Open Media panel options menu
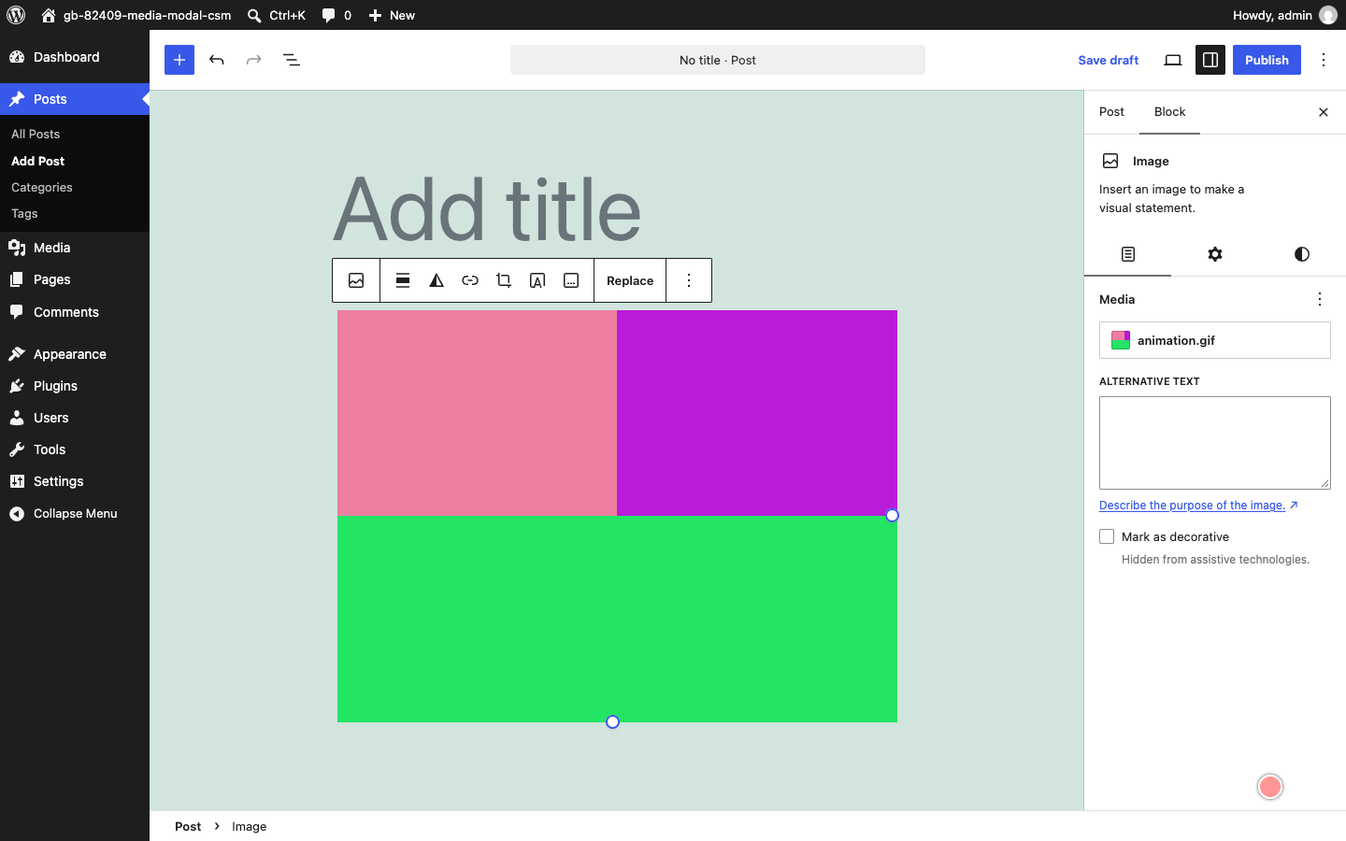 [1320, 299]
